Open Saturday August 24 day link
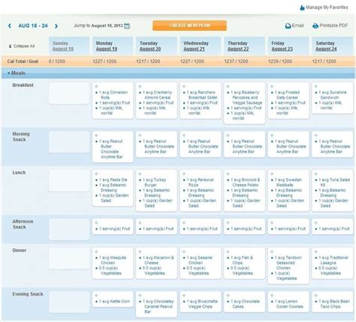356x322 pixels. point(326,49)
